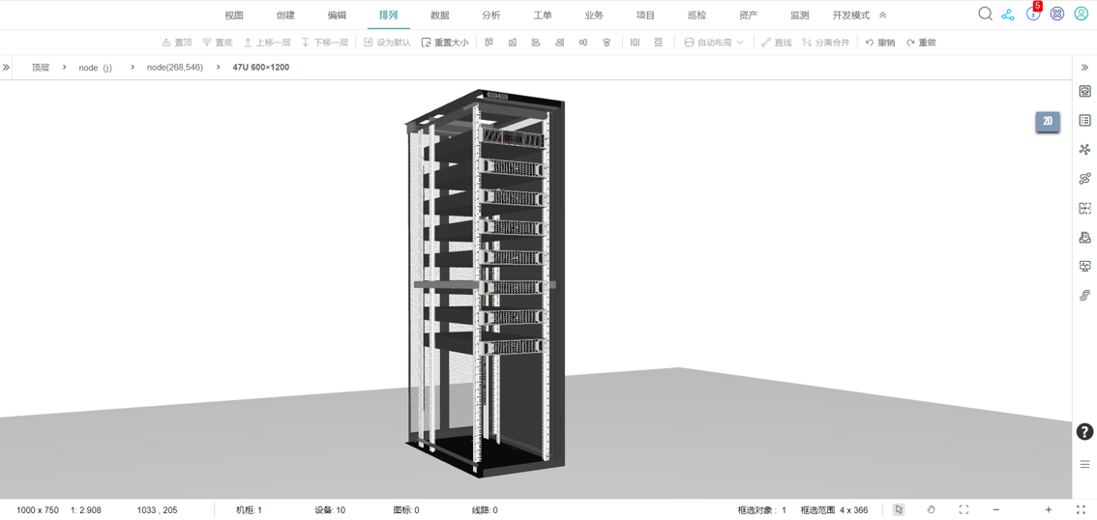The height and width of the screenshot is (520, 1097).
Task: Click the 直线 straight line tool
Action: (777, 43)
